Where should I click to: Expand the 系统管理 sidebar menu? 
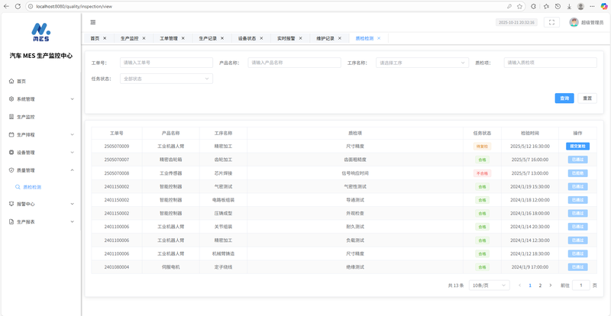pos(42,99)
